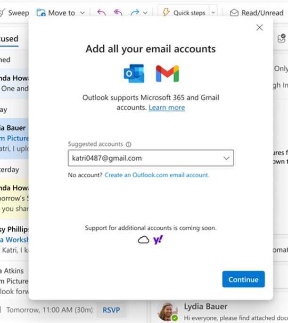Open the message starting 'One and'
Image resolution: width=288 pixels, height=323 pixels.
pos(14,83)
